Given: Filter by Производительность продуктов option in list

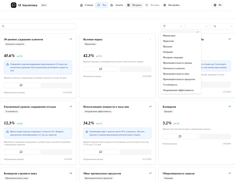Looking at the screenshot, I should [181, 79].
